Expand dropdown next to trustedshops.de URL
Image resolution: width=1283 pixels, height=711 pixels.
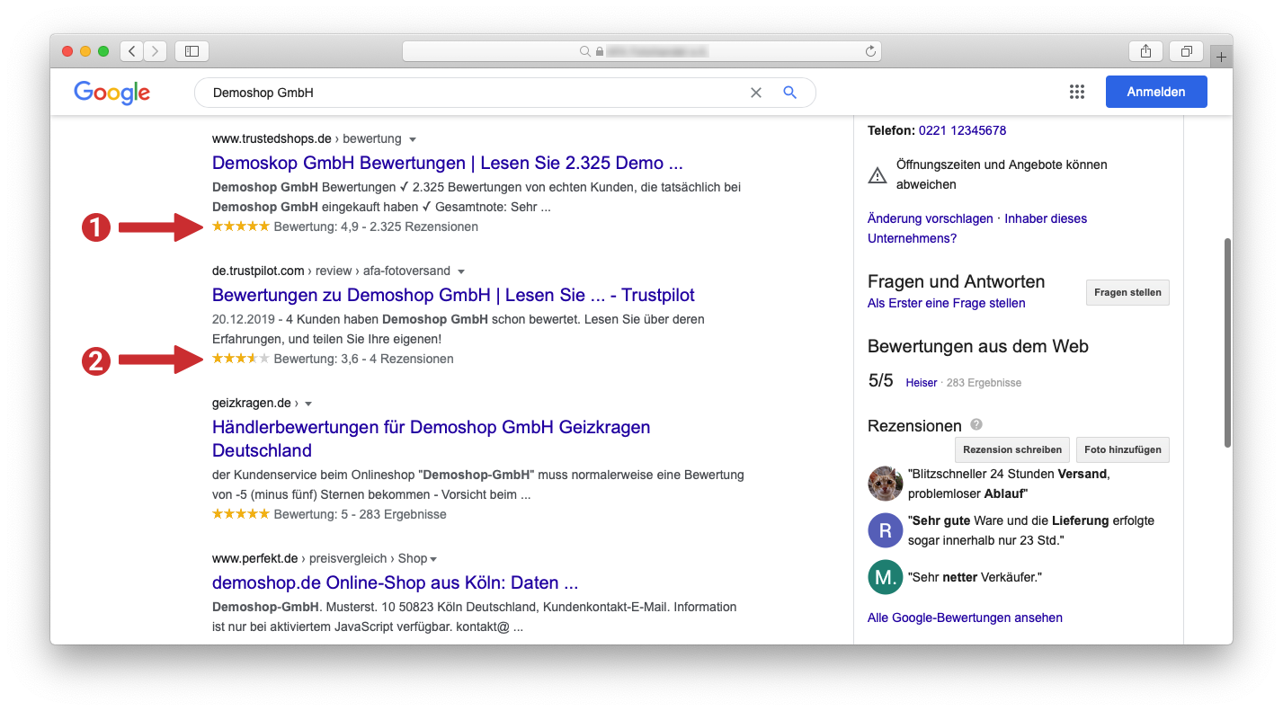point(412,139)
